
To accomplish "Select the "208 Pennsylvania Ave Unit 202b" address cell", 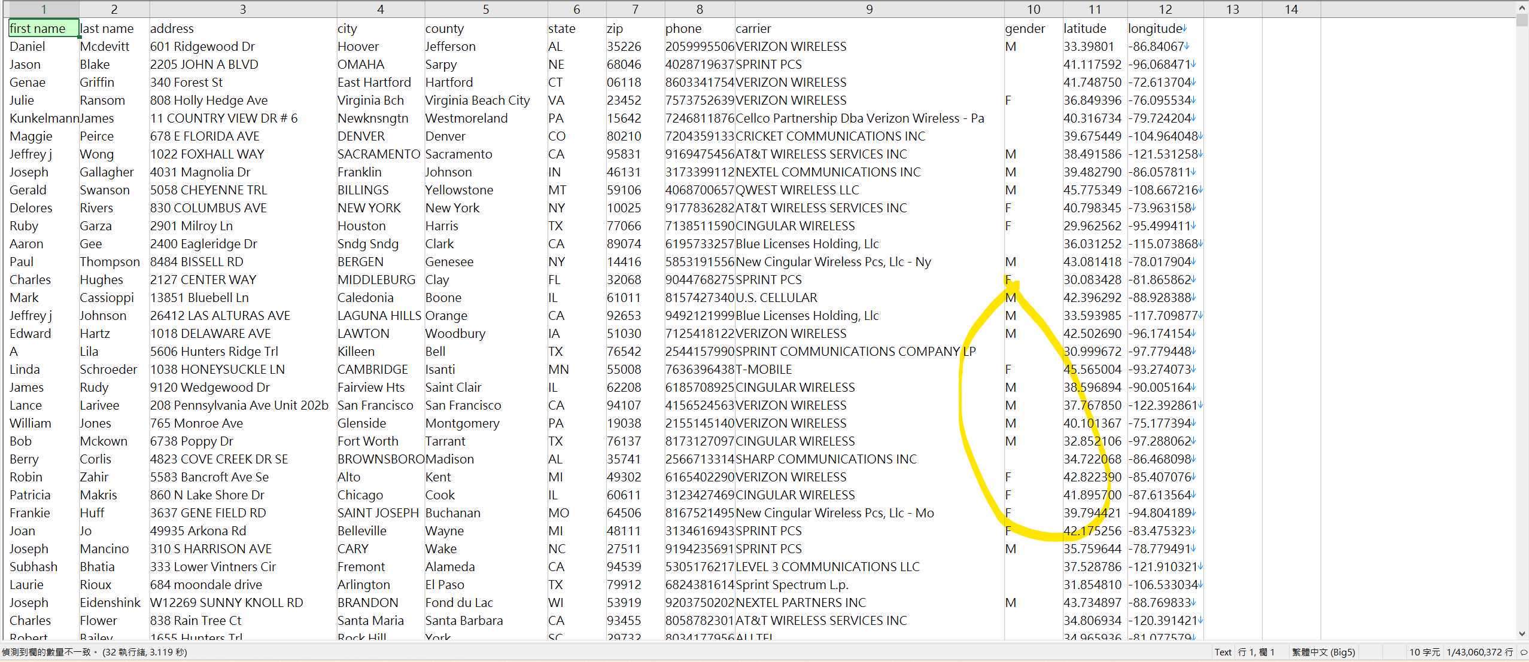I will tap(243, 405).
